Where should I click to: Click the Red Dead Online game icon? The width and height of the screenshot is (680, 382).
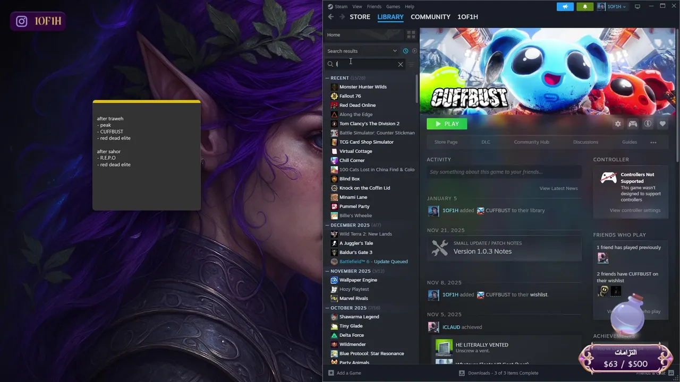click(x=334, y=105)
